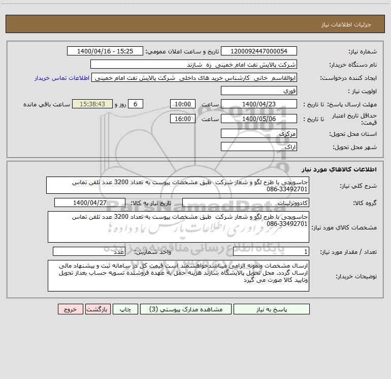Click the استان محل تحویل label
The width and height of the screenshot is (391, 379).
click(353, 134)
